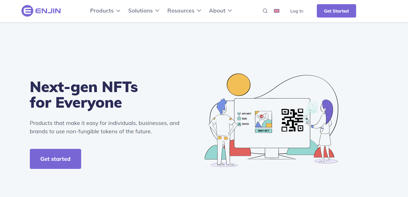Click the MINT NFT label in illustration
408x197 pixels.
coord(264,131)
